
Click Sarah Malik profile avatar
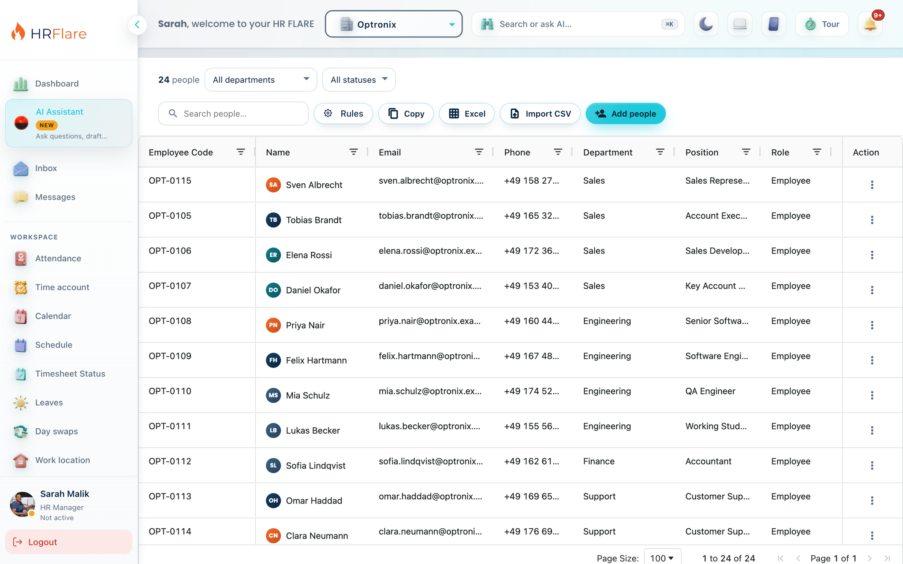pyautogui.click(x=22, y=505)
